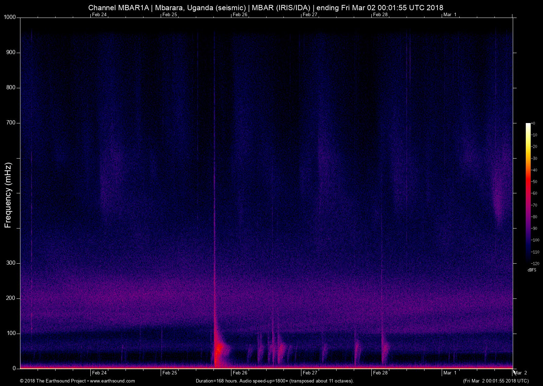Select the 1000 tick label on the frequency axis
The height and width of the screenshot is (386, 543).
pyautogui.click(x=10, y=17)
